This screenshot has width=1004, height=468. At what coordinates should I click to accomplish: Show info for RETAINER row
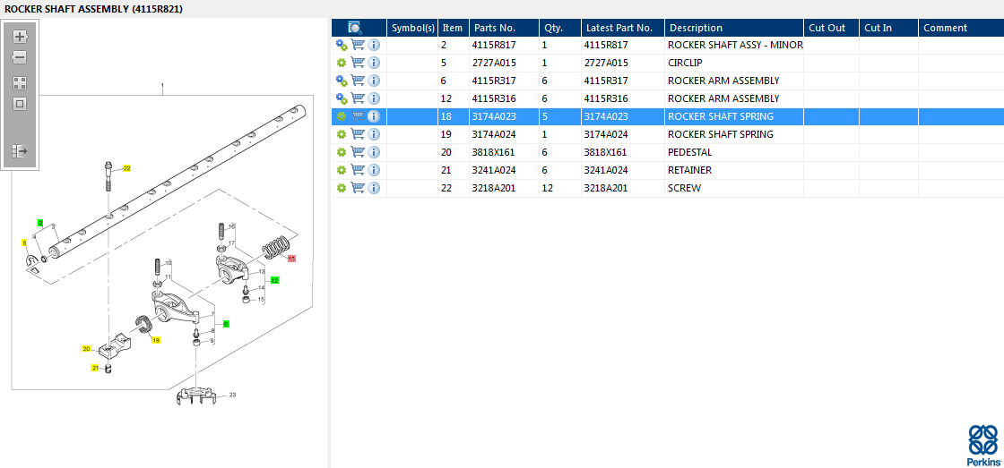[374, 170]
